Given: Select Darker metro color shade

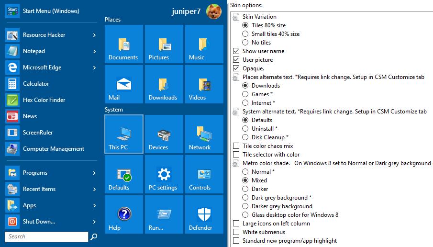Looking at the screenshot, I should (245, 189).
